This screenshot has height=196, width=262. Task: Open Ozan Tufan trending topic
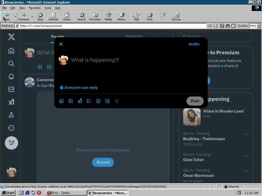click(193, 160)
